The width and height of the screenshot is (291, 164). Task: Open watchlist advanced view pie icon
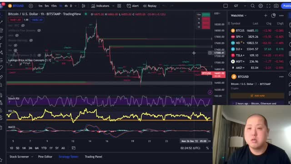[273, 15]
